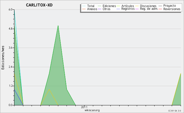Image resolution: width=184 pixels, height=113 pixels.
Task: Click the Total legend entry
Action: click(x=91, y=6)
